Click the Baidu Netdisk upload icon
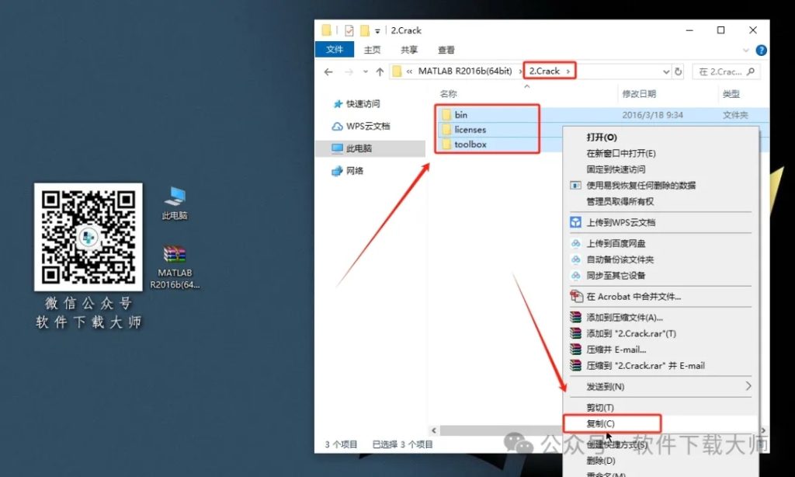 [575, 243]
